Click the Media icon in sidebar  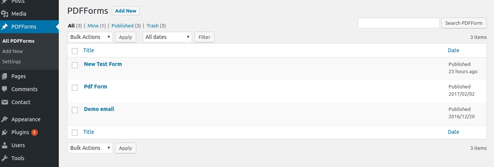[5, 14]
